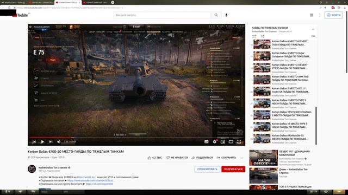Open playlist video T95/FV4201 Chieftain

coord(283,115)
